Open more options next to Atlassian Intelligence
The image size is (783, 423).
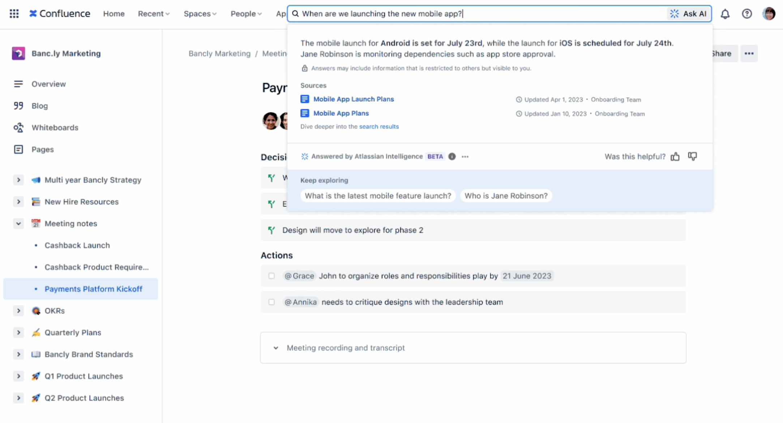(465, 157)
